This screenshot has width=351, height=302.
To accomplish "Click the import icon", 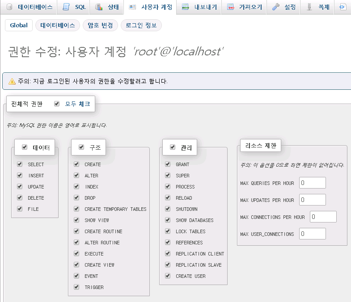I will (230, 7).
